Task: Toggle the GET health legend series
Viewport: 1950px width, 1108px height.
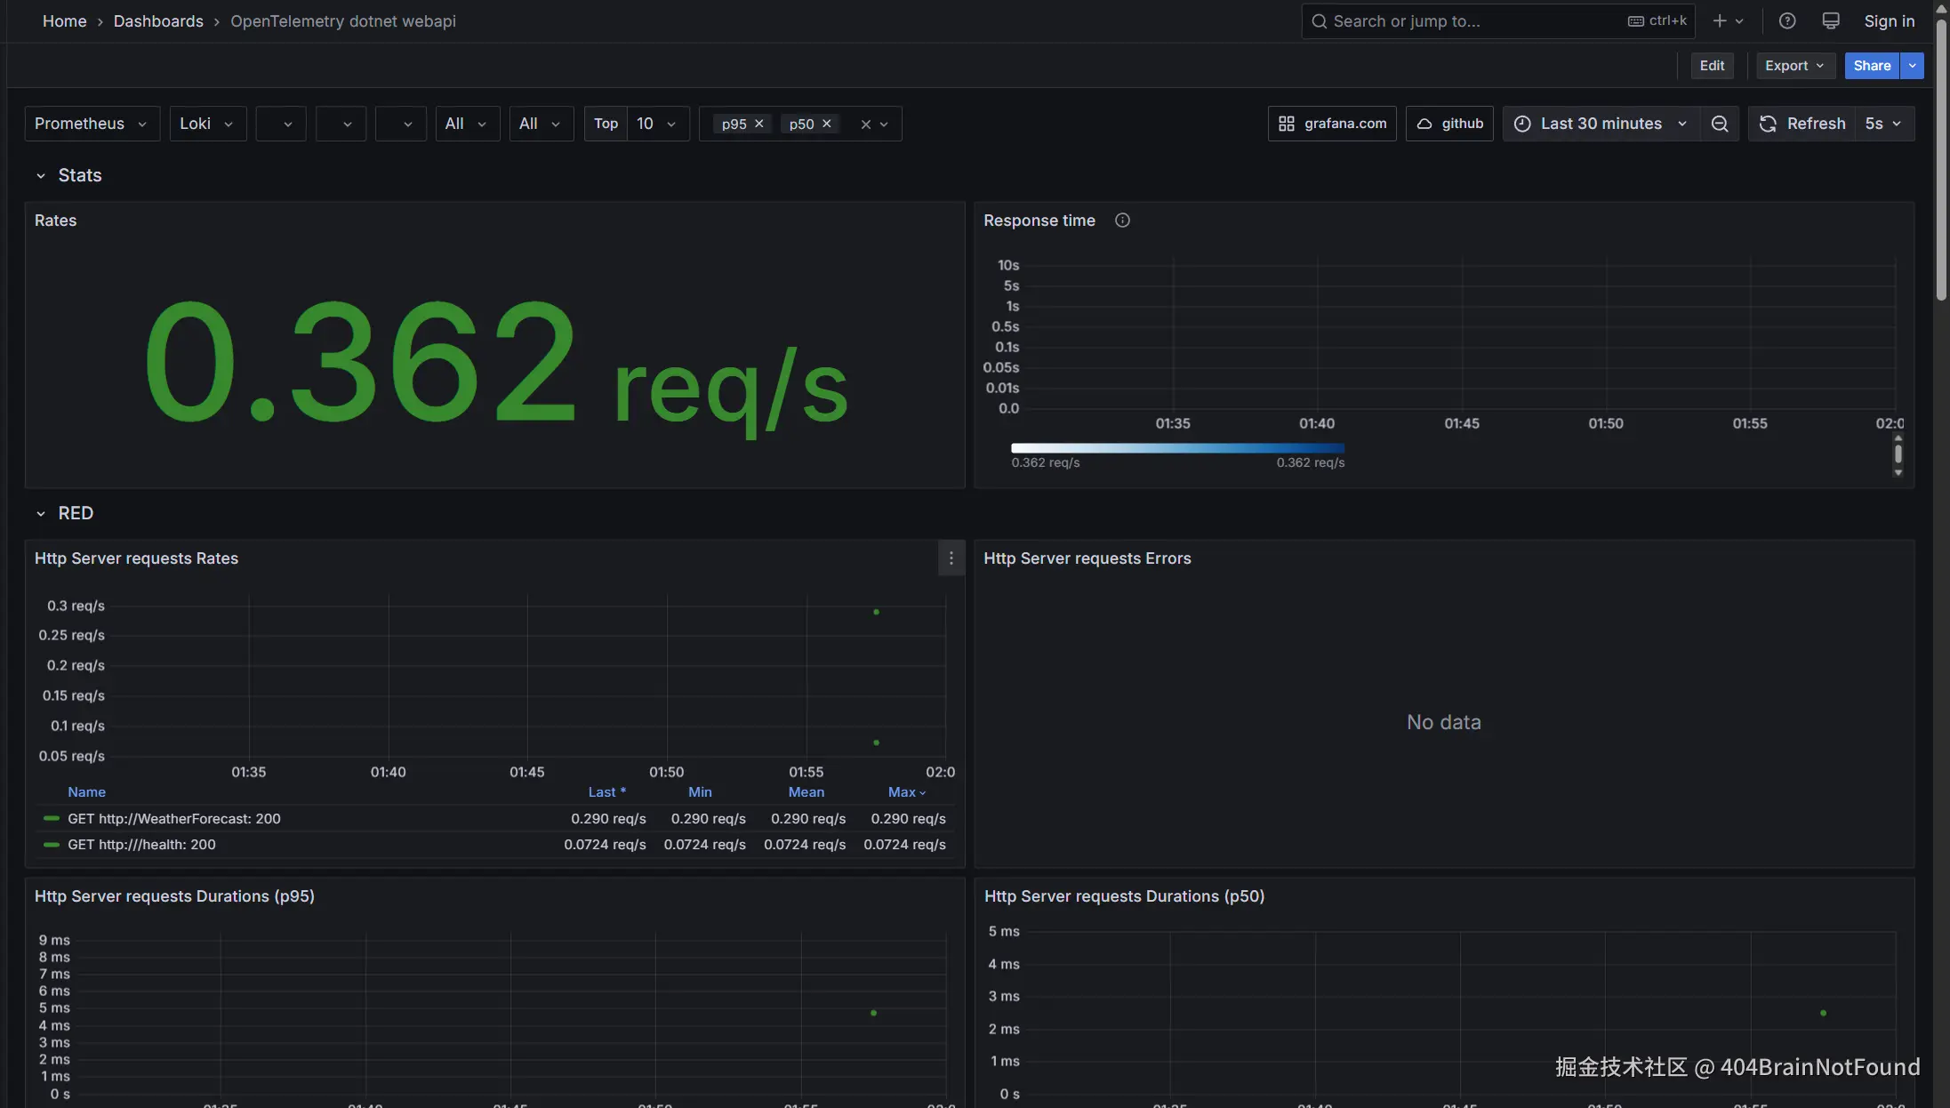Action: [142, 844]
